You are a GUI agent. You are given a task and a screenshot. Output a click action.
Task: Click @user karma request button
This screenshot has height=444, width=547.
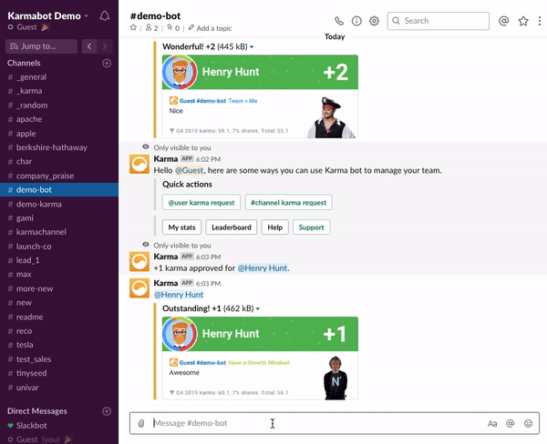[201, 202]
